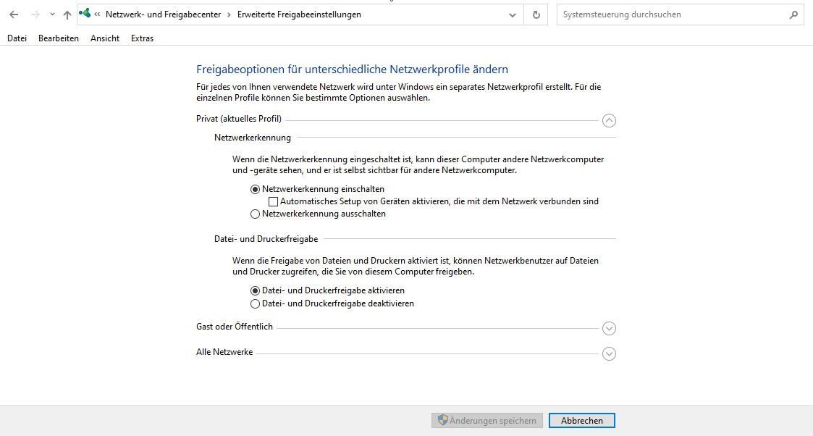Open the recent locations chevron
813x436 pixels.
[x=52, y=14]
